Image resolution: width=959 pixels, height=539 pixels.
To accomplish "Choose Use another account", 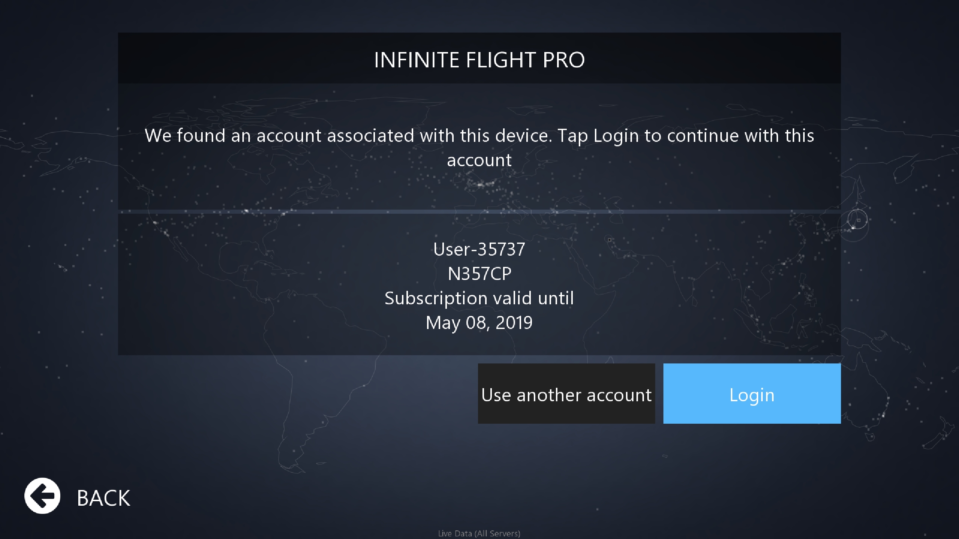I will tap(566, 394).
